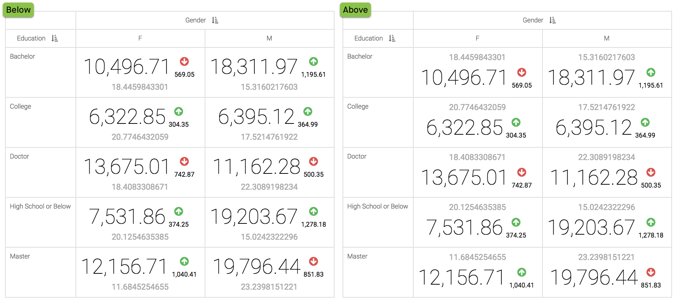Viewport: 676px width, 302px height.
Task: Sort by Education in the Below table
Action: [55, 38]
